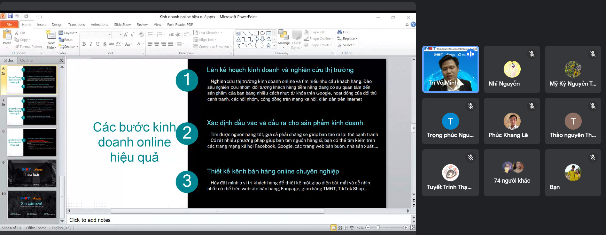606x235 pixels.
Task: Toggle mic mute icon on Phúc Khang Lê tile
Action: tap(532, 106)
